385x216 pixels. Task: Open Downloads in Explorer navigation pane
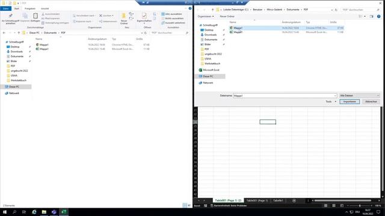click(x=16, y=52)
